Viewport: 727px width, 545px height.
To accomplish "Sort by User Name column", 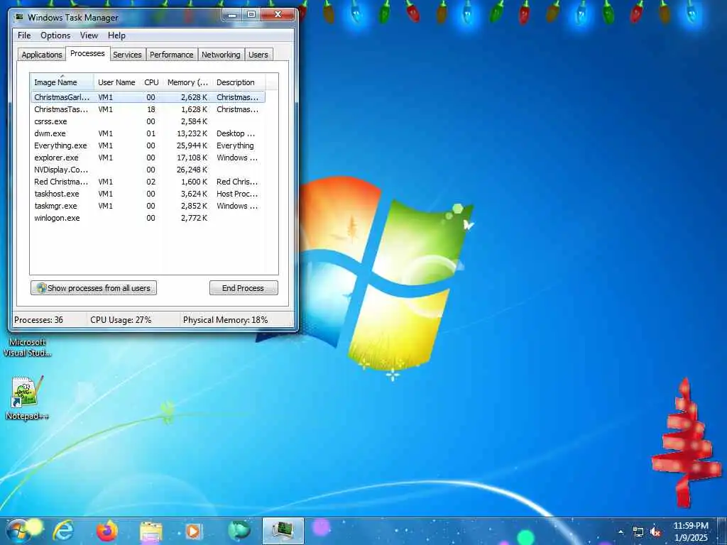I will (116, 82).
